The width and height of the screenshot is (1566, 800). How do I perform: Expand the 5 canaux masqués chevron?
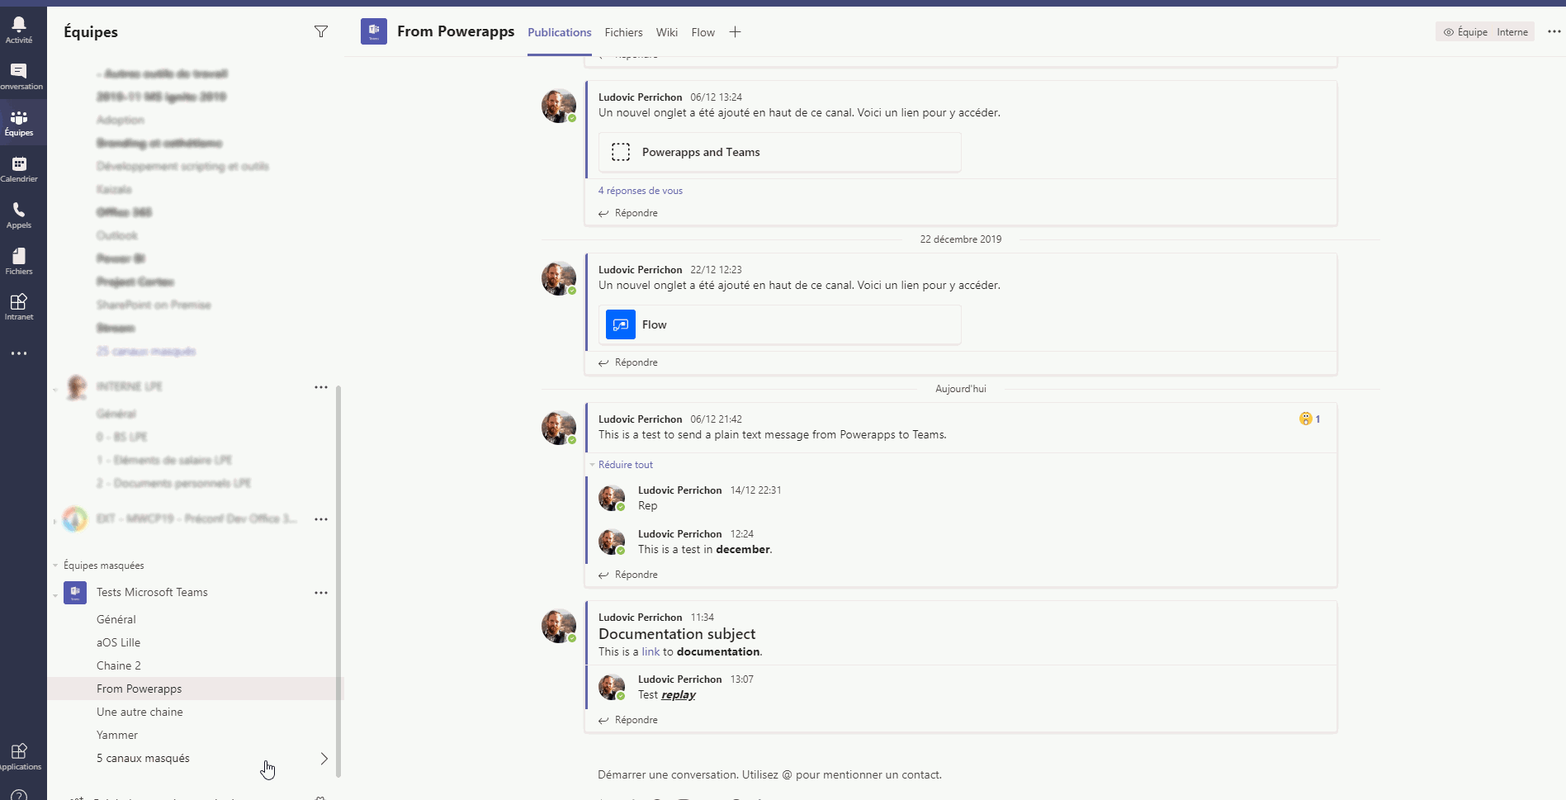coord(324,758)
